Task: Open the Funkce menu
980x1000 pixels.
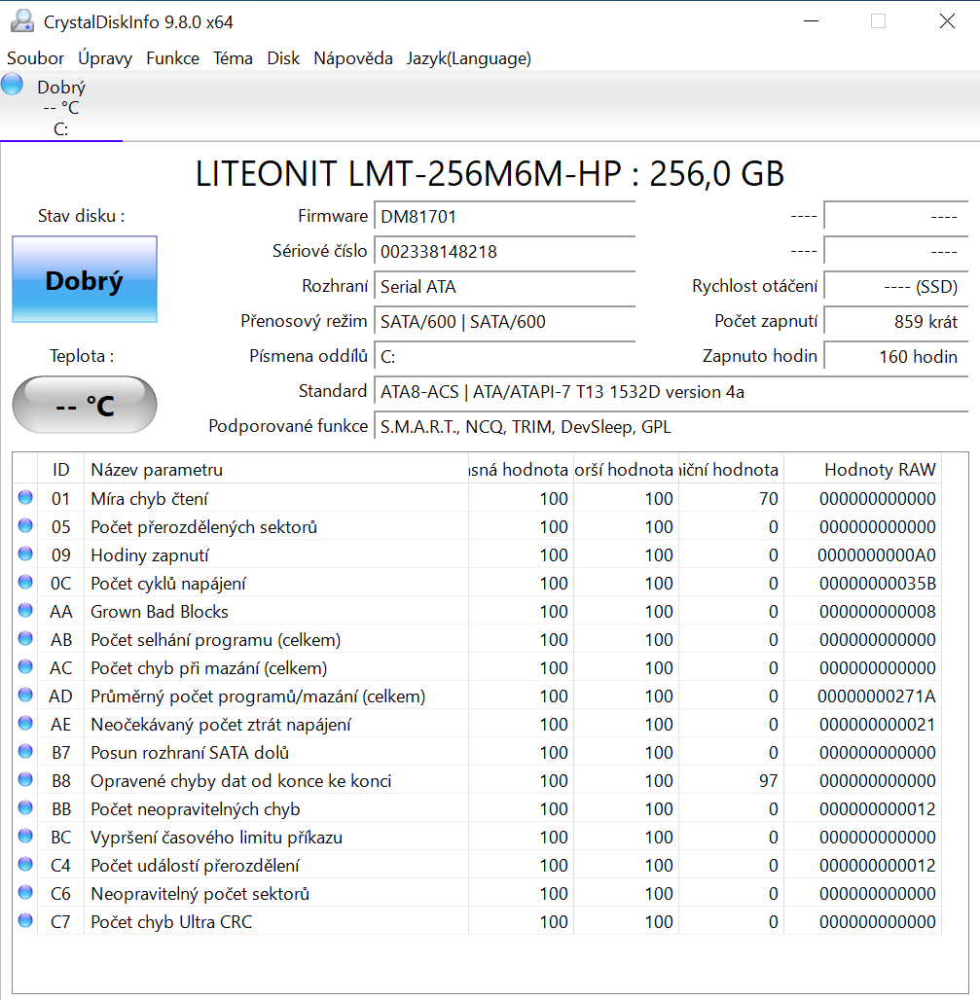Action: [172, 58]
